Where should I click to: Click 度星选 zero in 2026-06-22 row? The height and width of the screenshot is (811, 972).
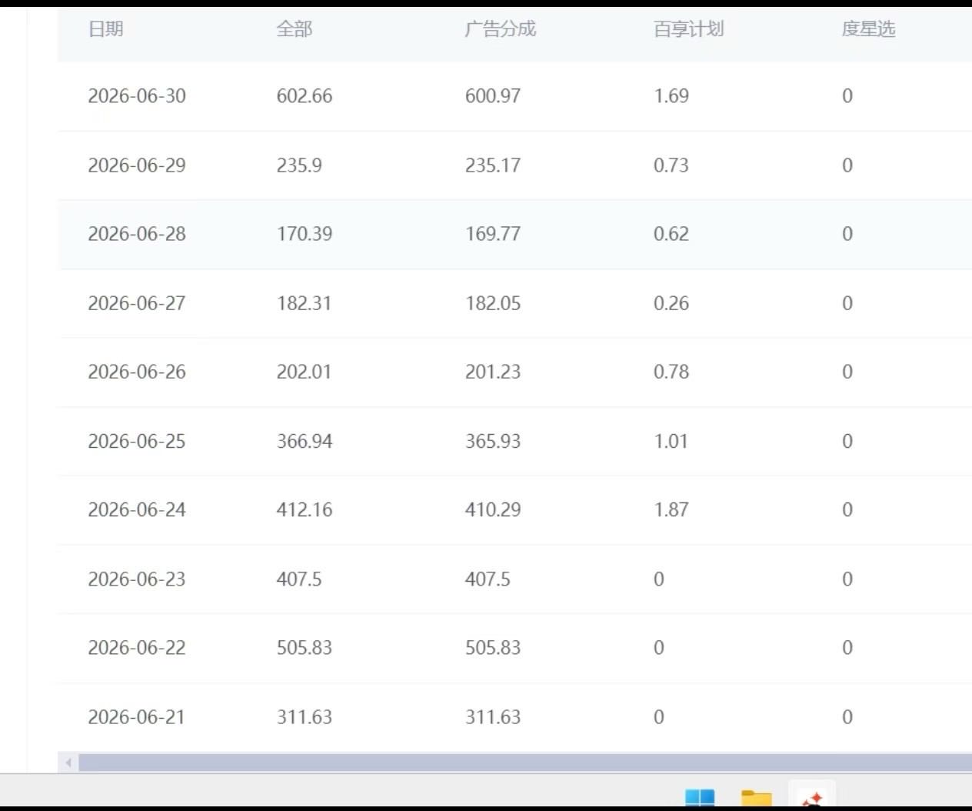coord(847,648)
